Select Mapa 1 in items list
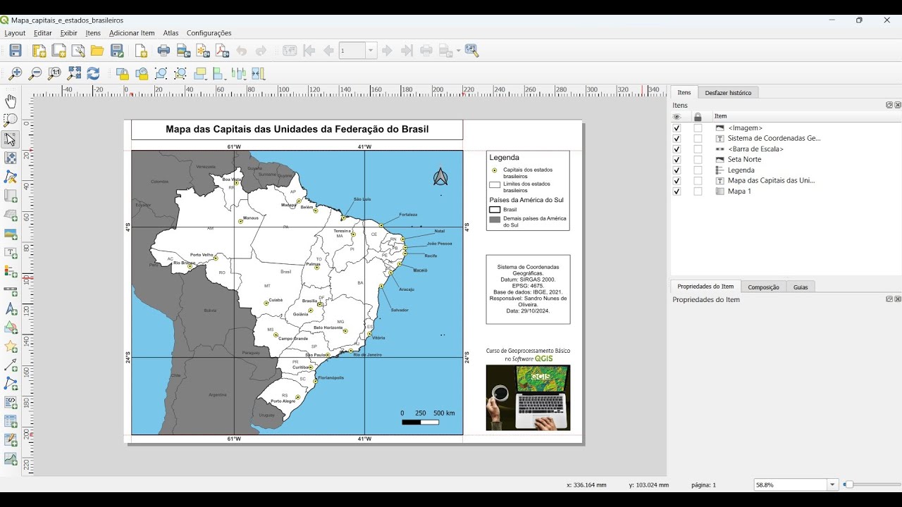 [x=739, y=192]
